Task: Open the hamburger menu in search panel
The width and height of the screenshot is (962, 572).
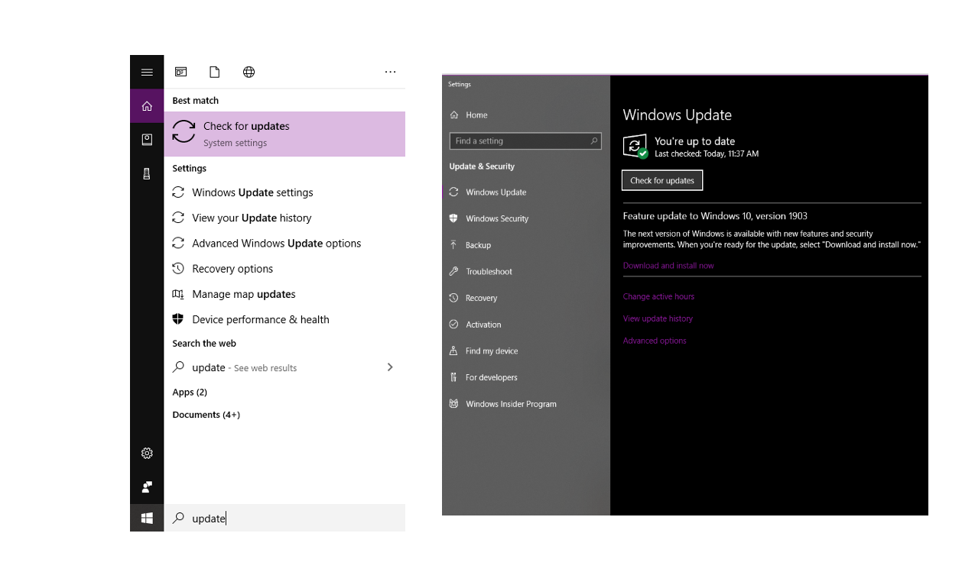Action: [147, 73]
